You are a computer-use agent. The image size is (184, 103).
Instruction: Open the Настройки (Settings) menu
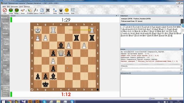pos(14,7)
